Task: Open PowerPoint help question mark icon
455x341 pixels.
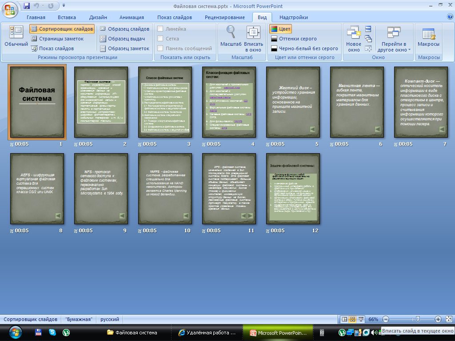Action: pyautogui.click(x=450, y=17)
